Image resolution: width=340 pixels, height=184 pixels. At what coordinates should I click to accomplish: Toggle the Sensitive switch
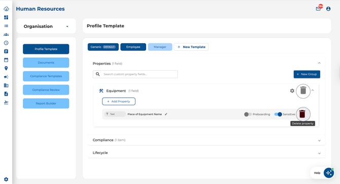[x=278, y=114]
